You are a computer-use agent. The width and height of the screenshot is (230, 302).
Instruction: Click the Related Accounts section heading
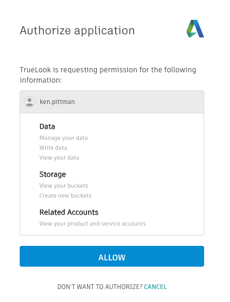click(69, 212)
